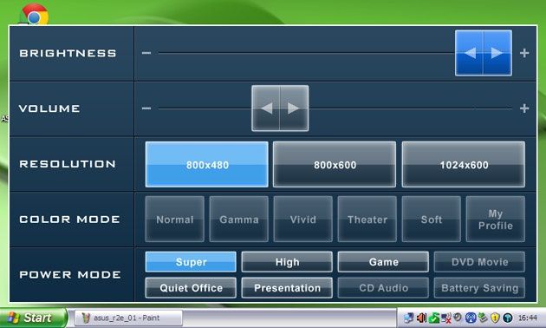Switch to asus_r2e_01 - Paint taskbar window

coord(128,318)
